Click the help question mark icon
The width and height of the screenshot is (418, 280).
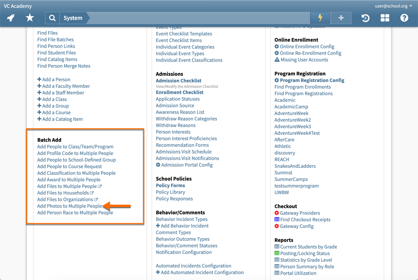click(x=404, y=17)
